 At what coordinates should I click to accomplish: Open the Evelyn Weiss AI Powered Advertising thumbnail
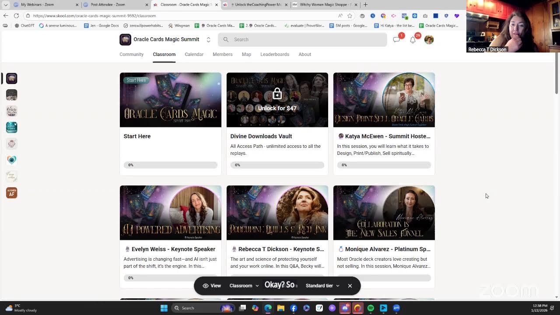[171, 213]
